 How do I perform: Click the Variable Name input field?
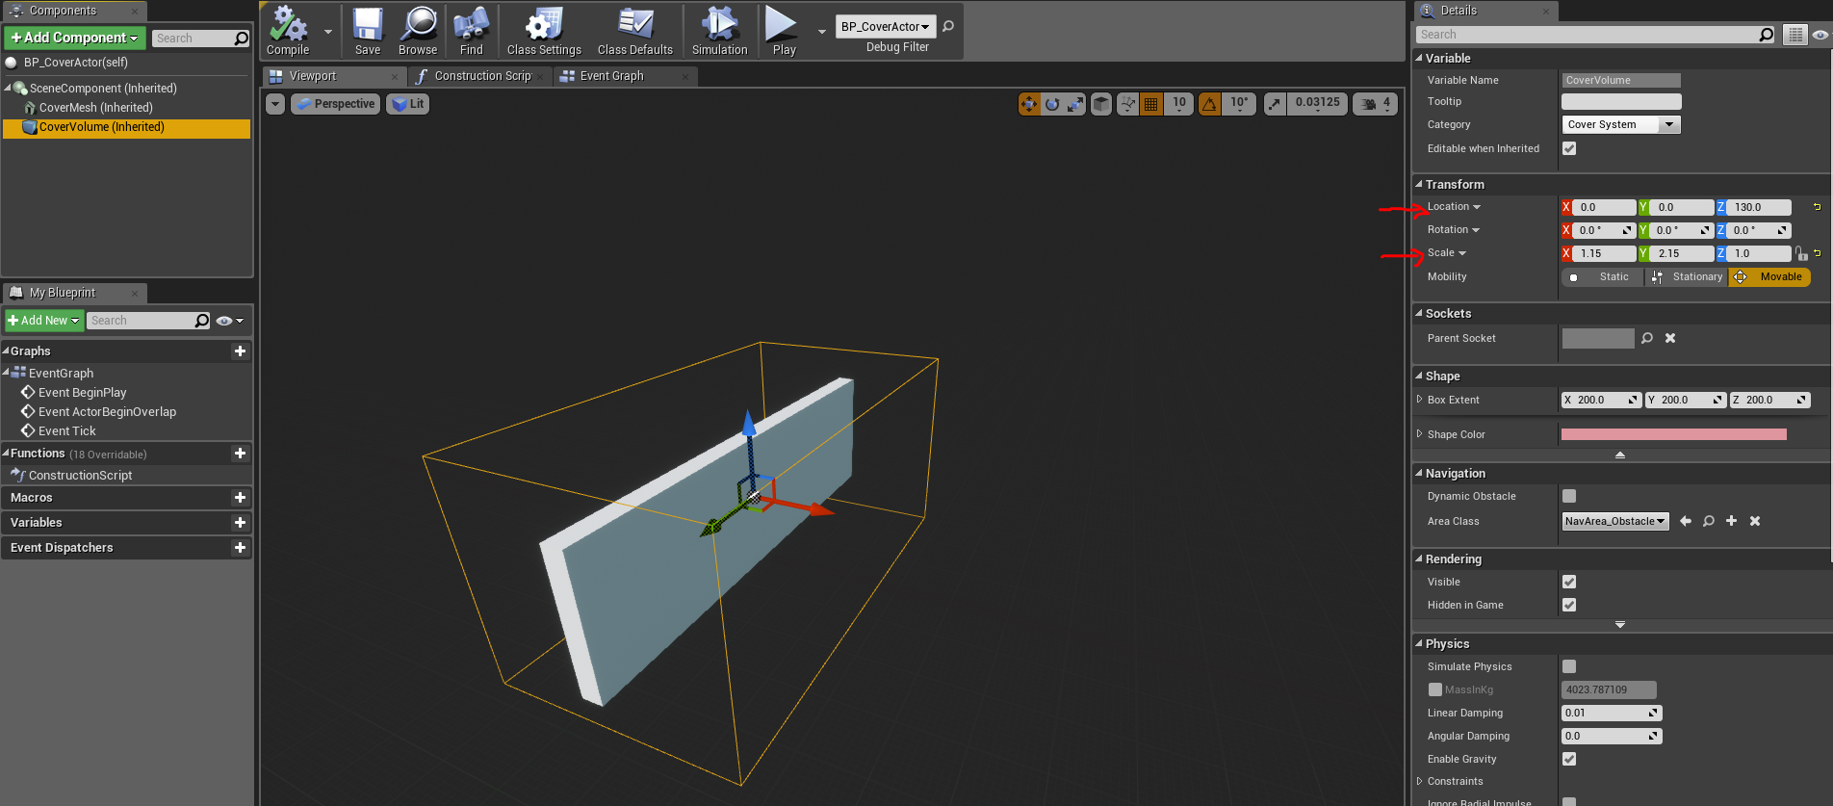click(x=1621, y=80)
